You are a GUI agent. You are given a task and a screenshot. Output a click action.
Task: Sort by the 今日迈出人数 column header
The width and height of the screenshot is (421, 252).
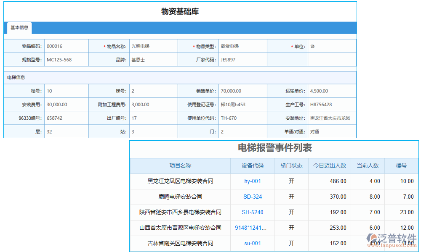pos(329,165)
